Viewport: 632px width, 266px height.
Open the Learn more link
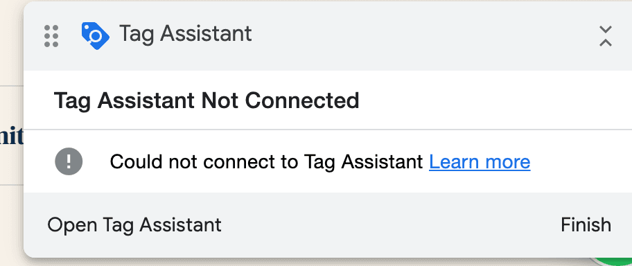pos(480,162)
